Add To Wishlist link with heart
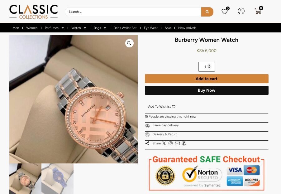281x194 pixels. coord(162,107)
